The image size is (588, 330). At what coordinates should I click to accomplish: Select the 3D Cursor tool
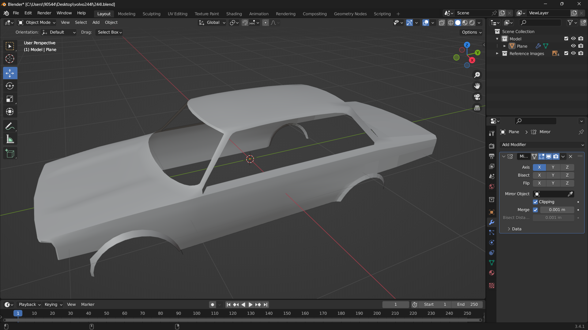point(10,59)
